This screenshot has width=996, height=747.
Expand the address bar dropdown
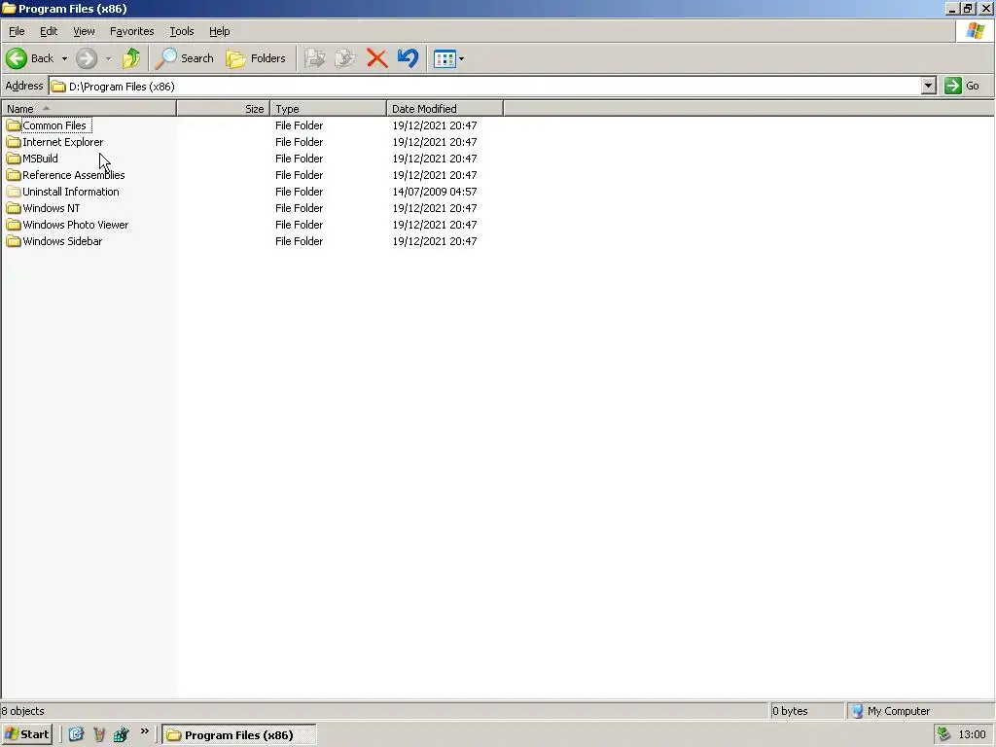click(928, 86)
